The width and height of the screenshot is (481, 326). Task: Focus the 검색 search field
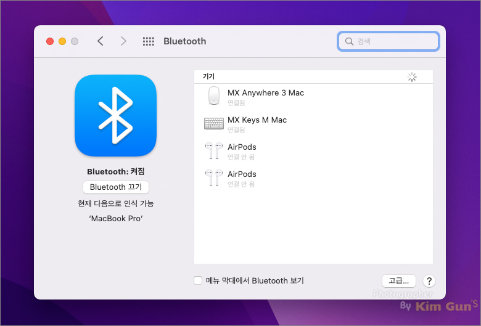pos(388,41)
